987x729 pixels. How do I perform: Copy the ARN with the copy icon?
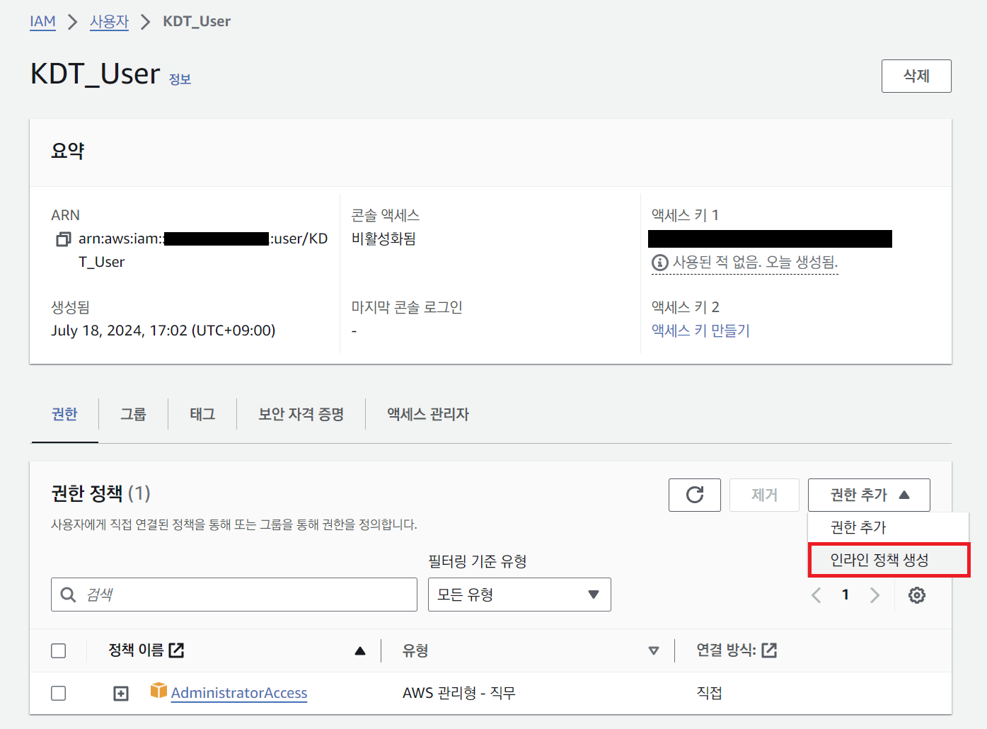[x=64, y=239]
